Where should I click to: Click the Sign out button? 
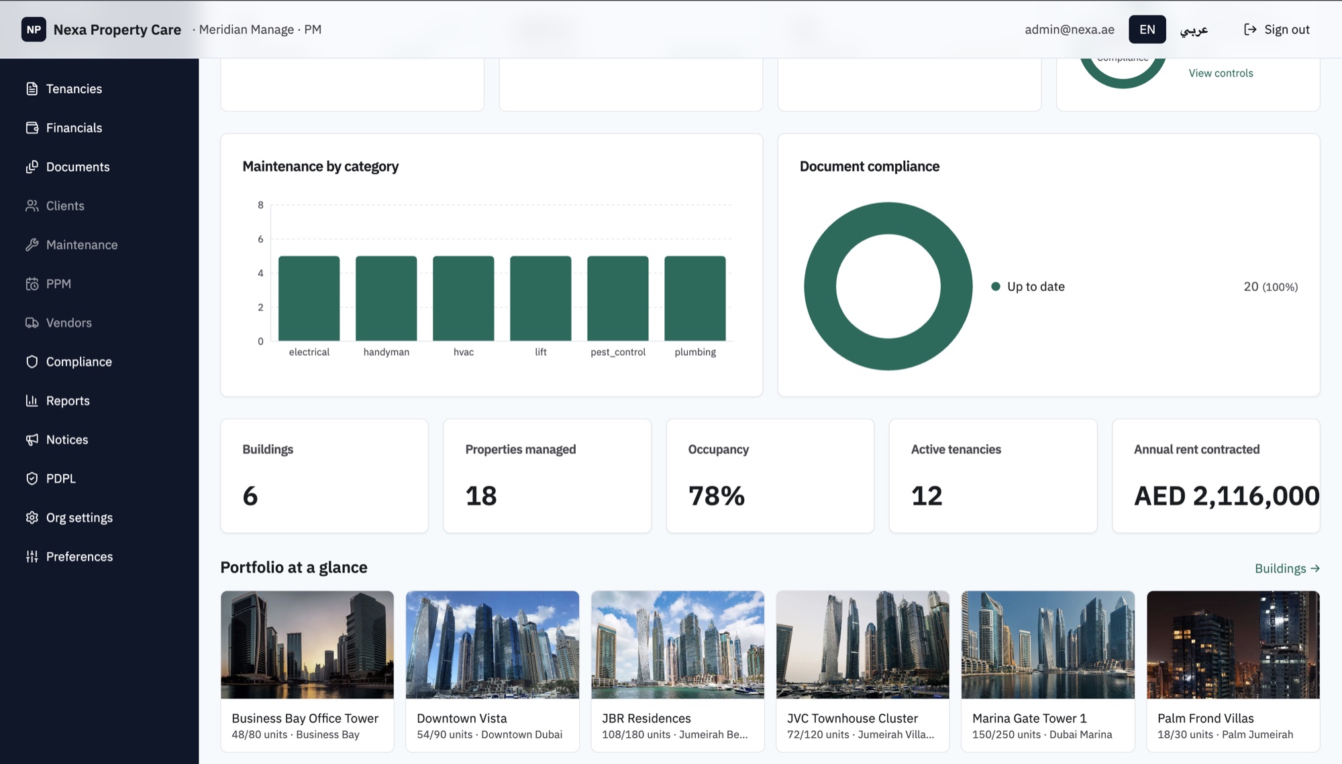tap(1276, 29)
